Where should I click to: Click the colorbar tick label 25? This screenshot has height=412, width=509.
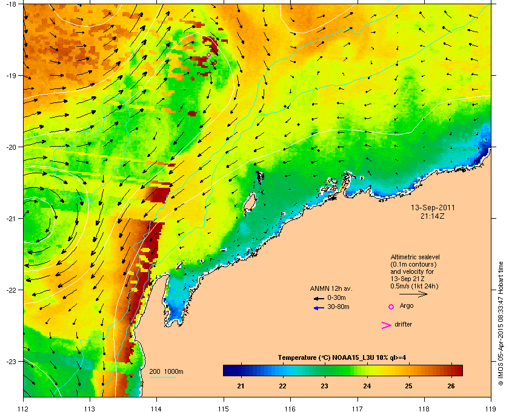(x=408, y=386)
